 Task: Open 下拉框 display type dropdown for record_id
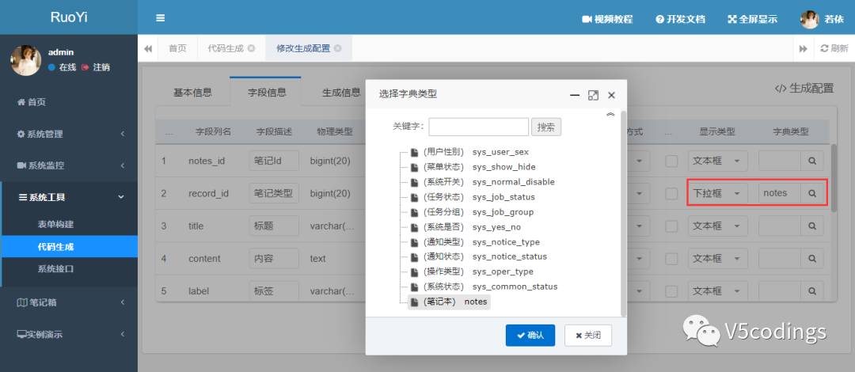(717, 193)
